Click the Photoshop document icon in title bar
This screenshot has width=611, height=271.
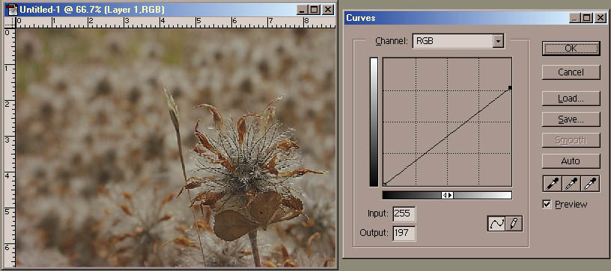pyautogui.click(x=12, y=10)
